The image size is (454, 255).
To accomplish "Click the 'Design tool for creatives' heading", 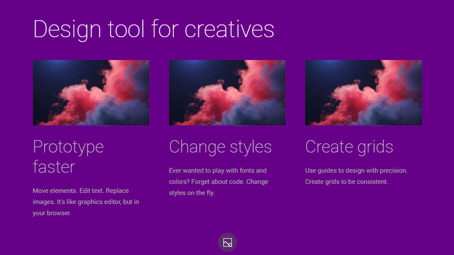I will click(154, 29).
